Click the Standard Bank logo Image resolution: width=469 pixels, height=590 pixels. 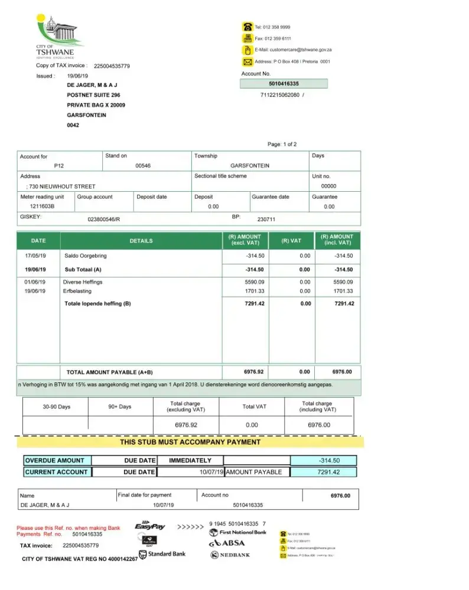tap(162, 554)
